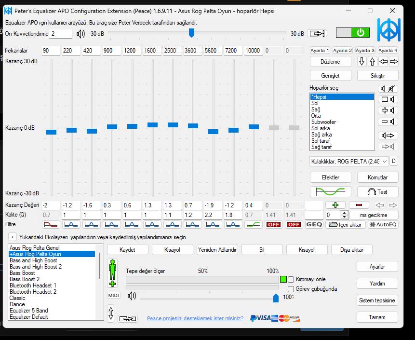This screenshot has width=415, height=340.
Task: Click the MIDI button
Action: (x=114, y=295)
